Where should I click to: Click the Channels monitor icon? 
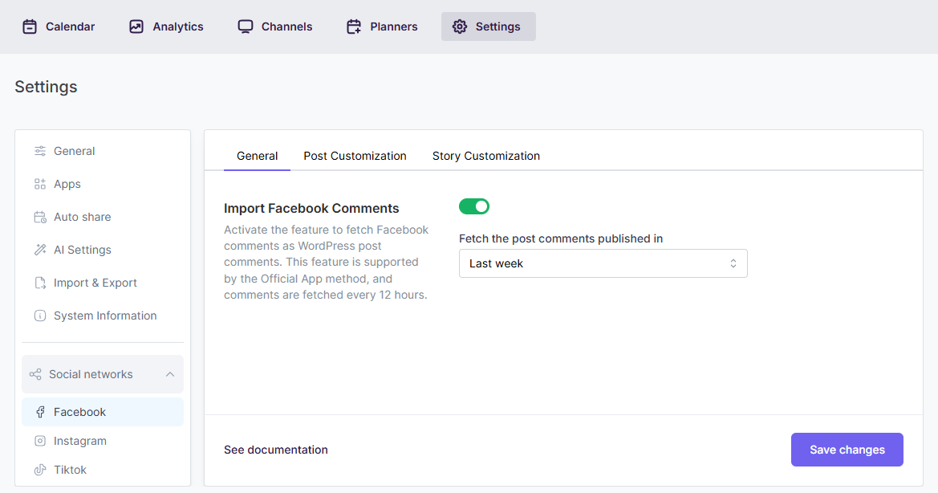click(246, 26)
